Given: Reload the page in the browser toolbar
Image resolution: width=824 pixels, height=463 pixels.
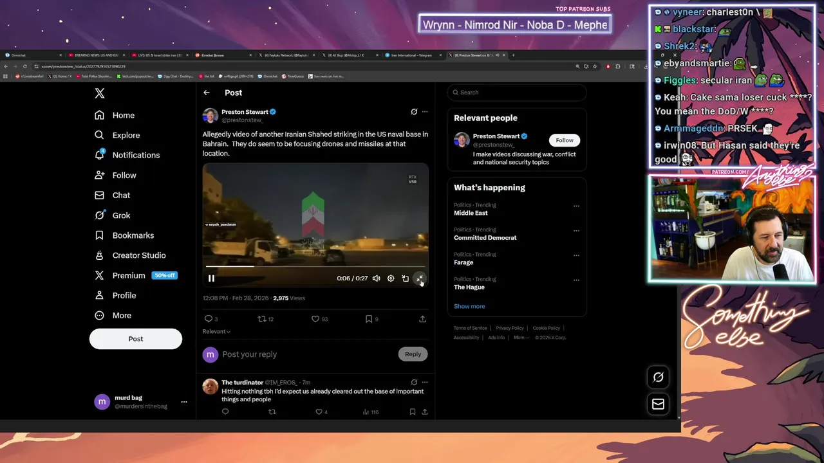Looking at the screenshot, I should click(x=25, y=66).
